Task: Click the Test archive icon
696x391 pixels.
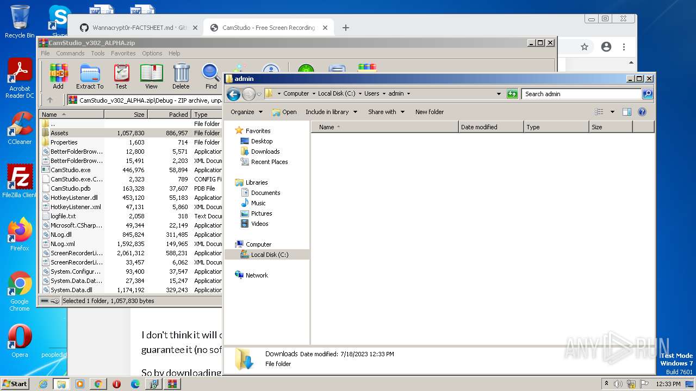Action: point(121,76)
